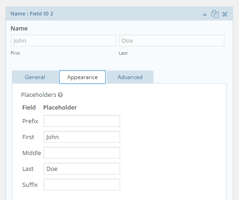Screen dimensions: 239x200
Task: Click the Name field label
Action: 19,29
